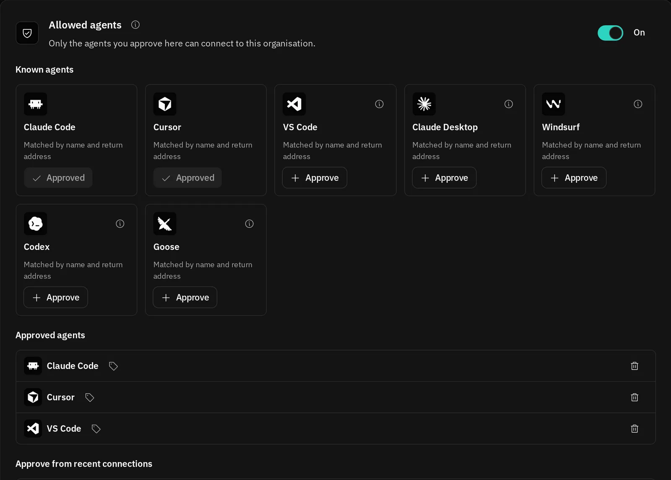Click the tag icon next to approved Claude Code

(x=113, y=366)
